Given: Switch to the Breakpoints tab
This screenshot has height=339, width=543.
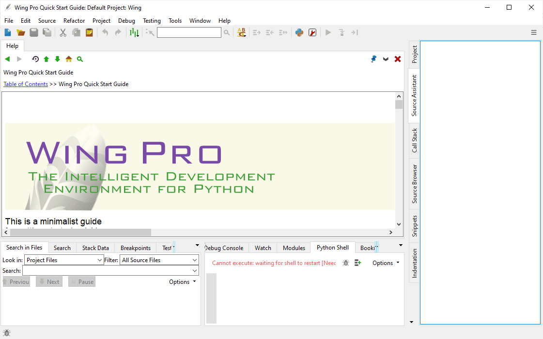Looking at the screenshot, I should pos(136,248).
